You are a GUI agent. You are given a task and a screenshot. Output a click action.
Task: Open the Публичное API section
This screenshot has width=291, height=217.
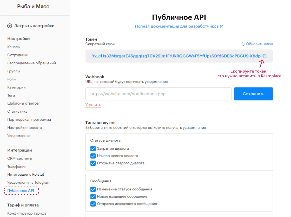[x=21, y=190]
